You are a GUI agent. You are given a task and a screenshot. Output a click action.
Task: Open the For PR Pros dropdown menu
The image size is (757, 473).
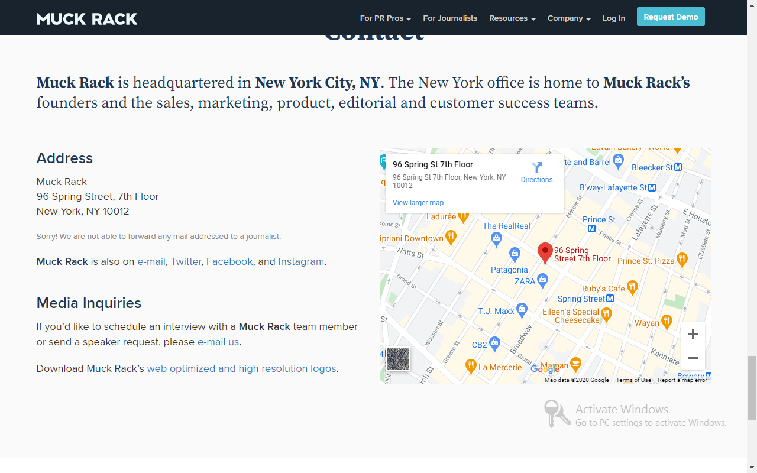385,18
